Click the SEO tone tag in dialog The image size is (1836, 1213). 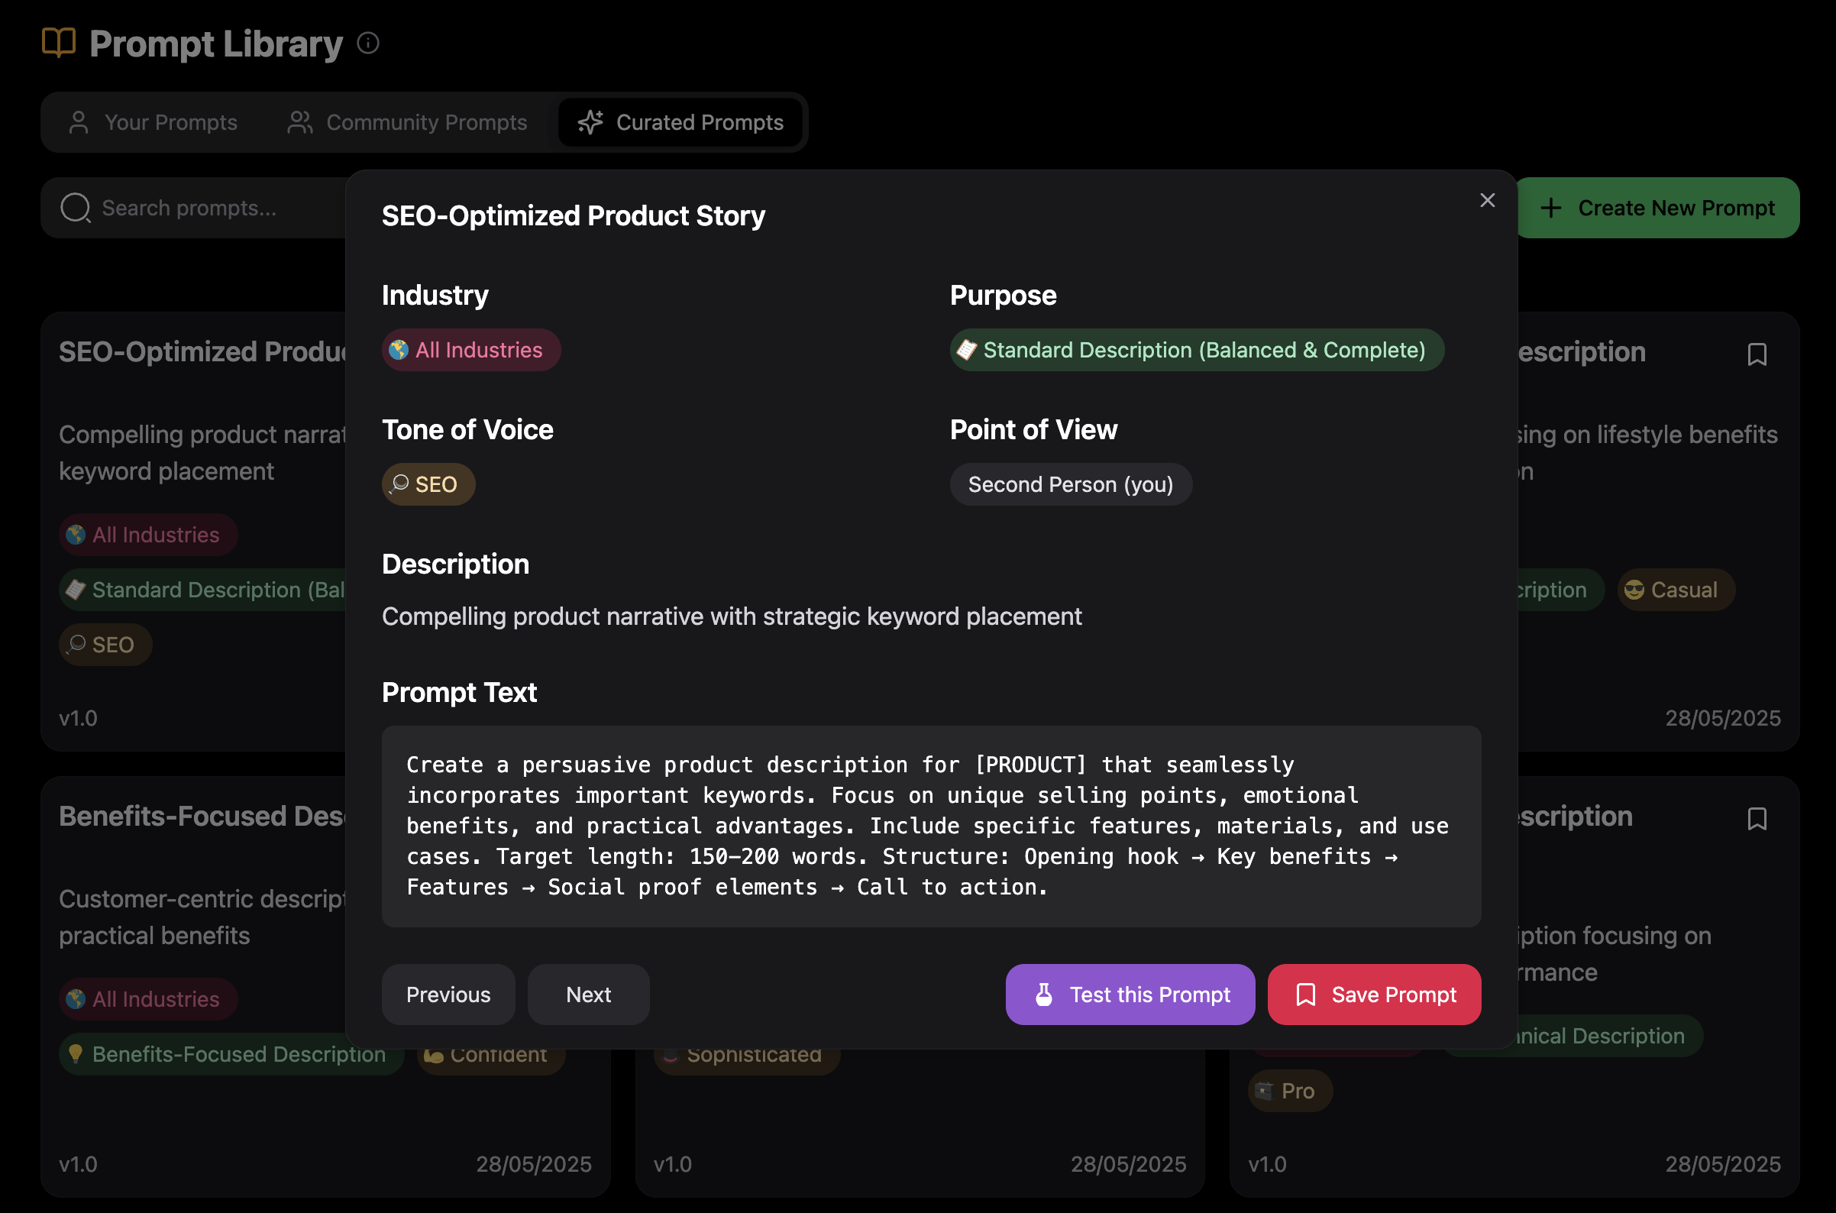pyautogui.click(x=428, y=484)
